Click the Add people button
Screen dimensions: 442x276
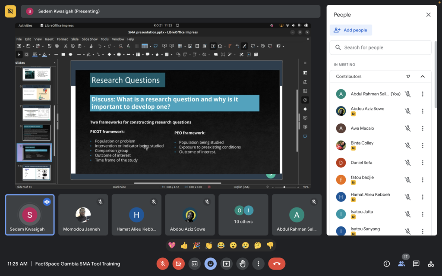pyautogui.click(x=350, y=30)
